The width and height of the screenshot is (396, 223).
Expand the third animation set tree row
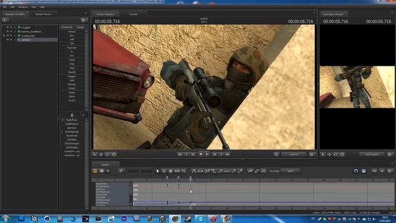click(11, 35)
